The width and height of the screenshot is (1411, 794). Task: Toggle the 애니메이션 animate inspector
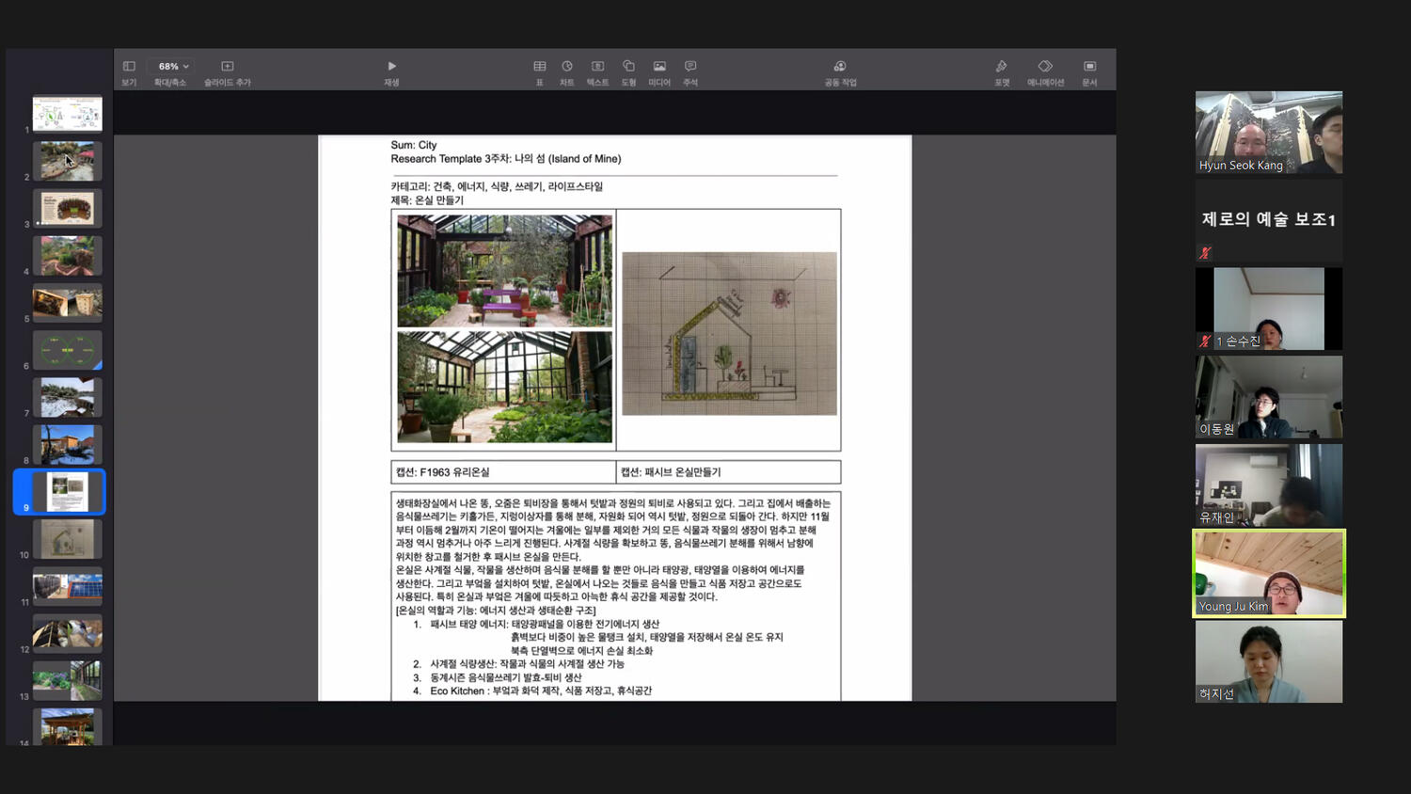pyautogui.click(x=1045, y=67)
